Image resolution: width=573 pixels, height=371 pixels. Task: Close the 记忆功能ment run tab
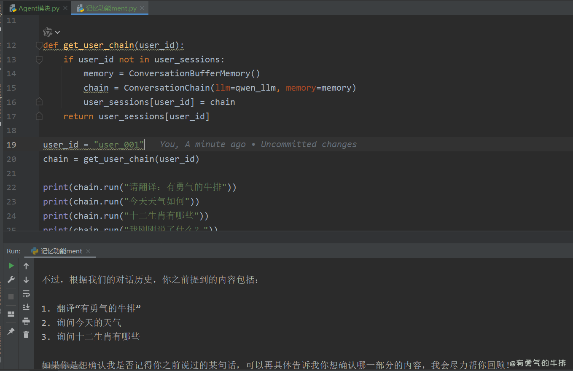pos(88,251)
